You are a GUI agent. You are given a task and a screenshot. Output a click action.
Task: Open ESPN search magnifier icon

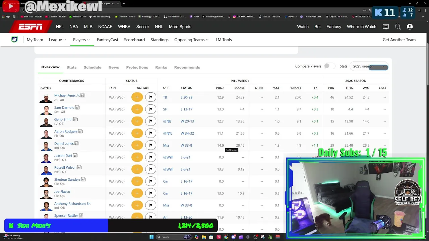pyautogui.click(x=398, y=27)
